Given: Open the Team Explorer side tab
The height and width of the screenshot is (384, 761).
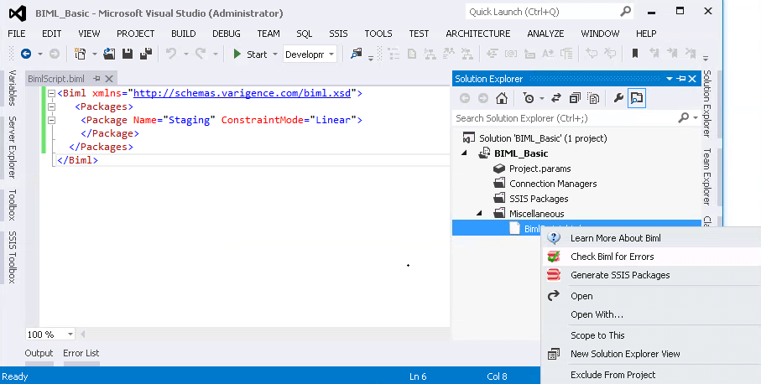Looking at the screenshot, I should click(706, 177).
